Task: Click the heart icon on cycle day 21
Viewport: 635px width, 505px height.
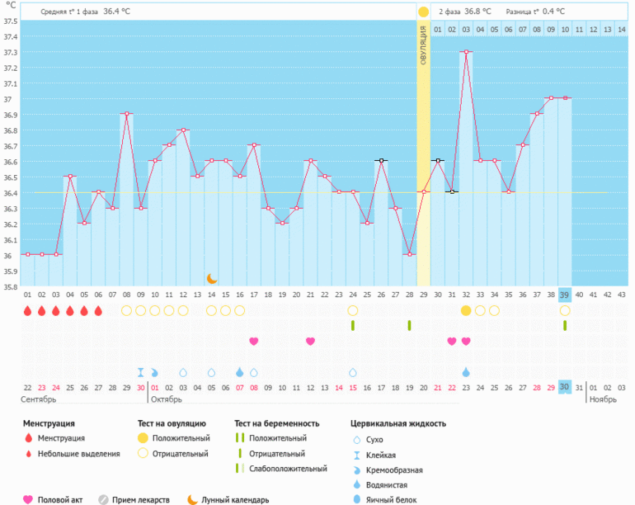Action: [x=310, y=342]
